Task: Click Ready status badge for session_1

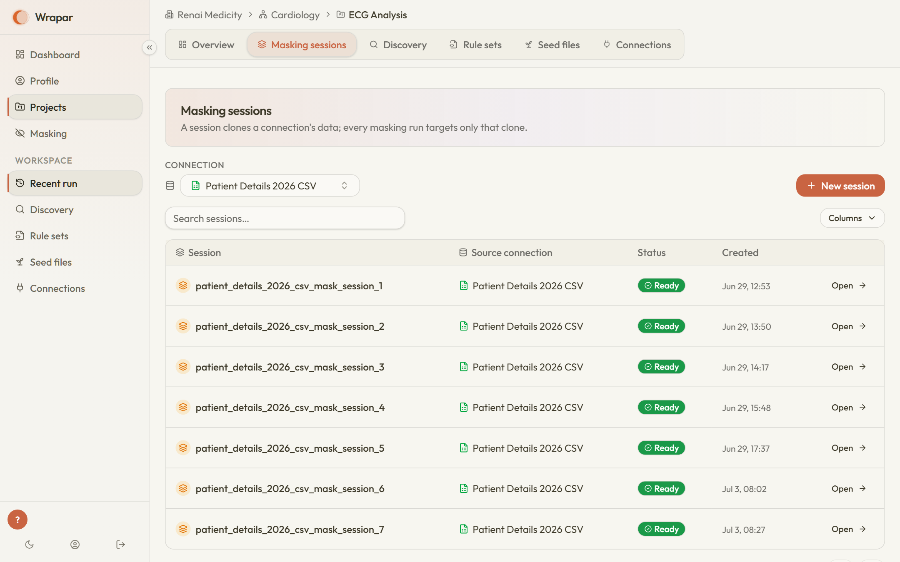Action: click(661, 286)
